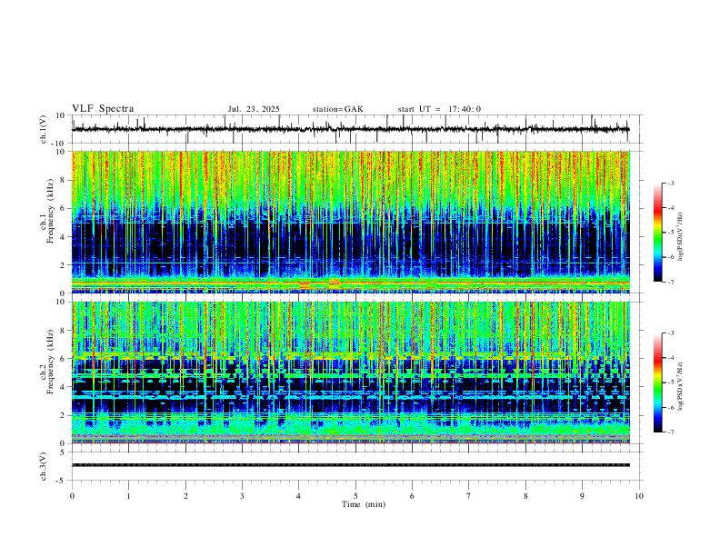The image size is (720, 556).
Task: Click time axis tick label "5"
Action: 355,496
